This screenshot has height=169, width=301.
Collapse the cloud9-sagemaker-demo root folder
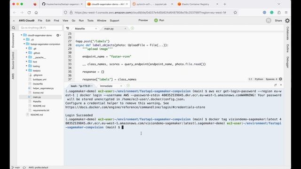pyautogui.click(x=21, y=35)
